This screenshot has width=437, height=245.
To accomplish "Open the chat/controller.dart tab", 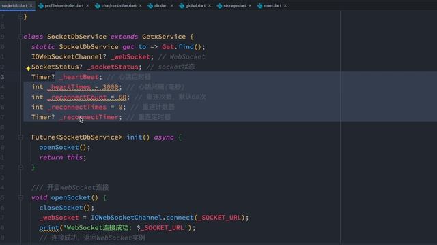I will pos(119,5).
